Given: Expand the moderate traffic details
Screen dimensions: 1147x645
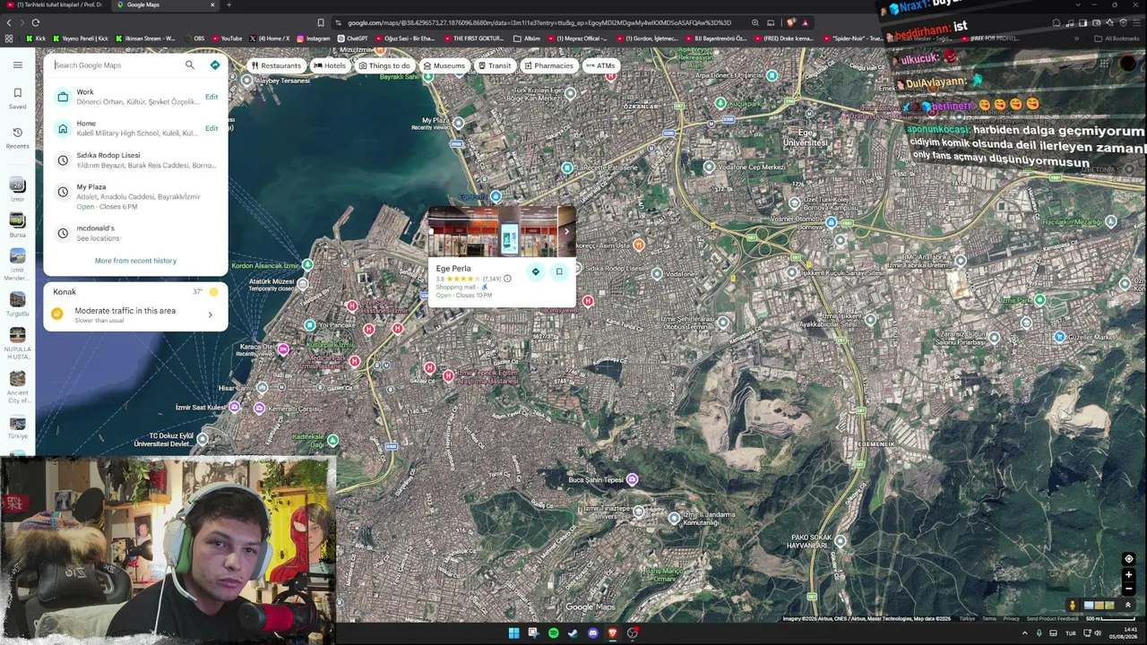Looking at the screenshot, I should pos(210,314).
